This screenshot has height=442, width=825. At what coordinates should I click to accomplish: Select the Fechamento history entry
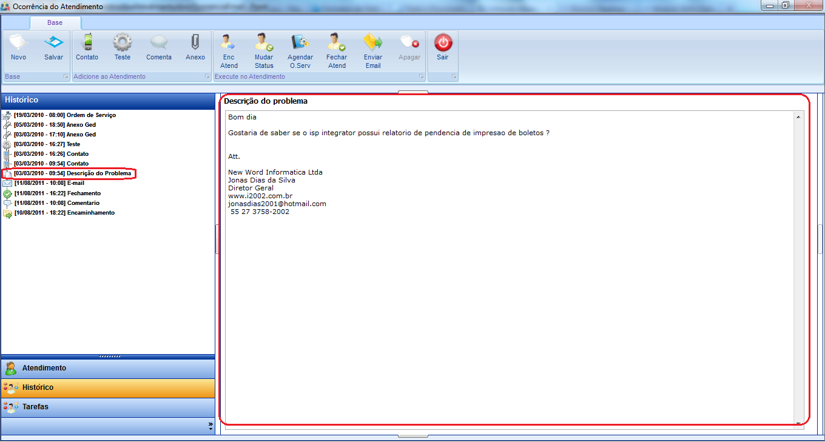click(x=58, y=193)
